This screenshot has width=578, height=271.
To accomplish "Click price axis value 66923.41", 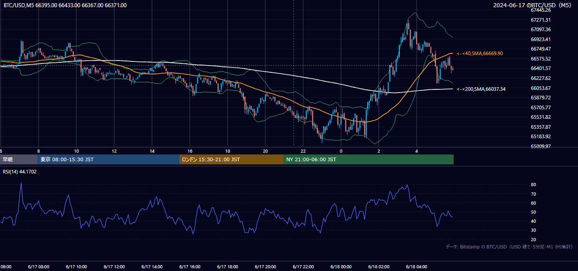I will (x=541, y=39).
